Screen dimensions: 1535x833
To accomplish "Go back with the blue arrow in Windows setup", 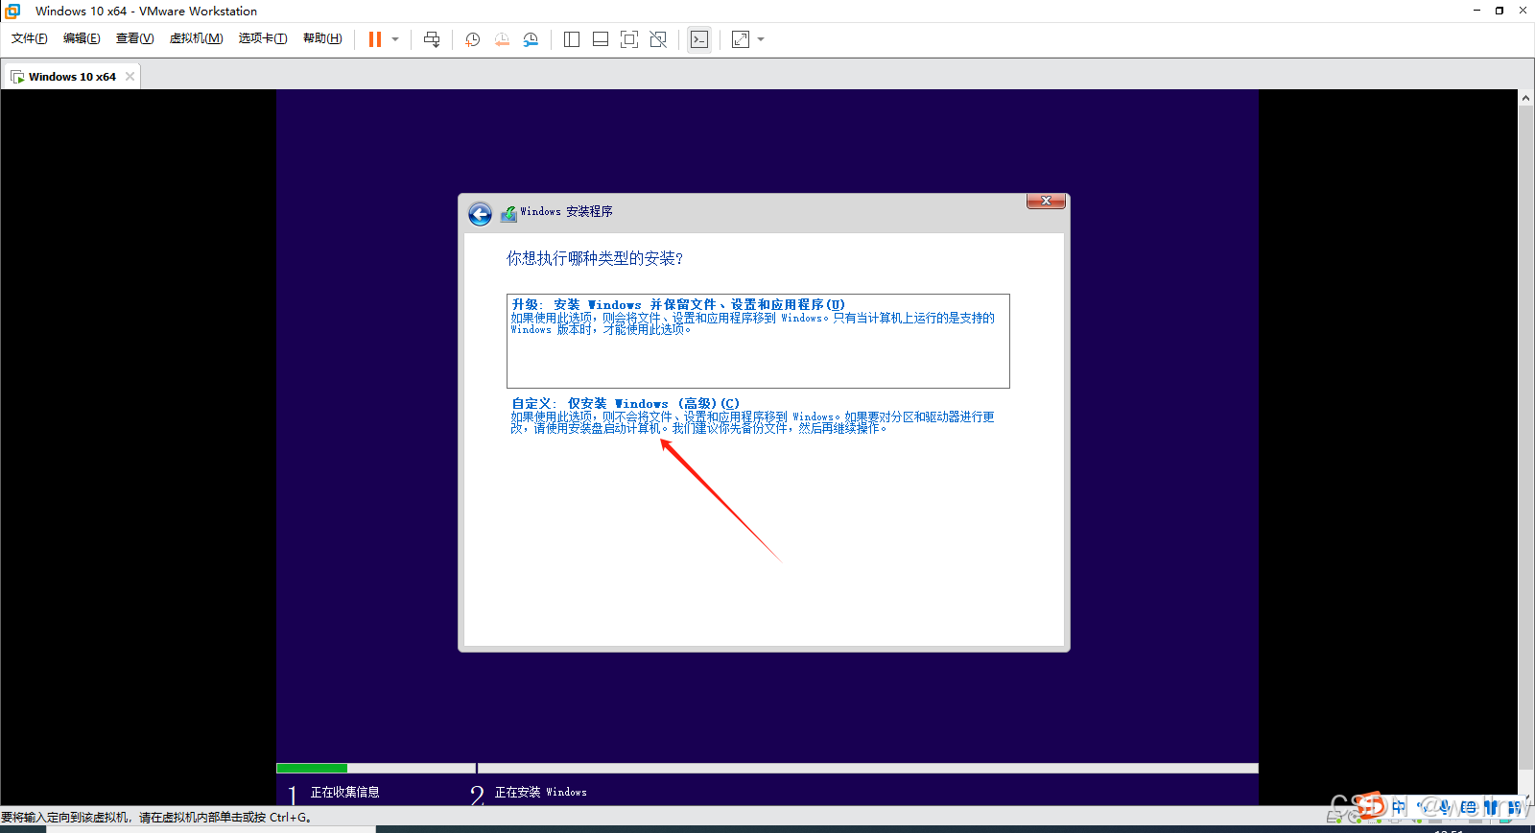I will (x=480, y=214).
